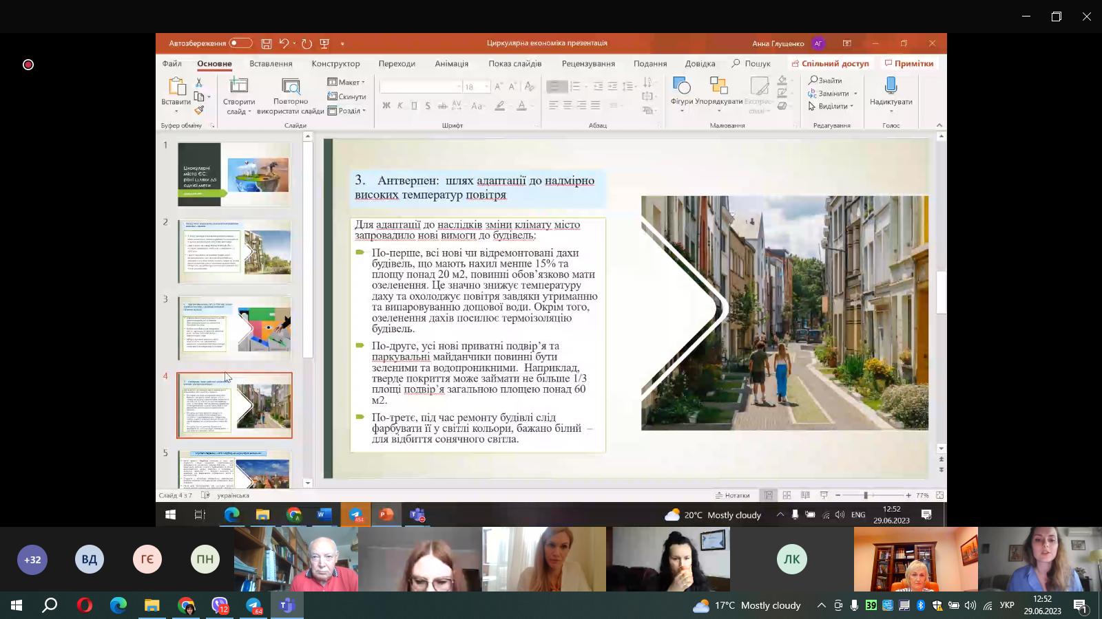
Task: Start slideshow from beginning icon in title bar
Action: 324,43
